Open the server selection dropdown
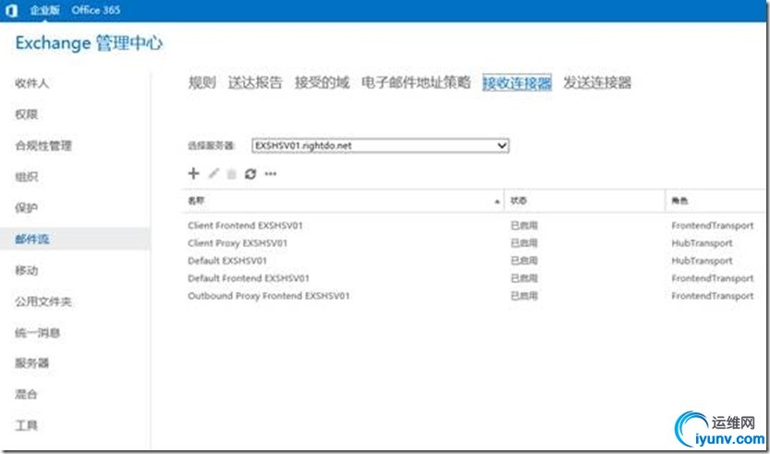The width and height of the screenshot is (770, 454). click(x=380, y=145)
